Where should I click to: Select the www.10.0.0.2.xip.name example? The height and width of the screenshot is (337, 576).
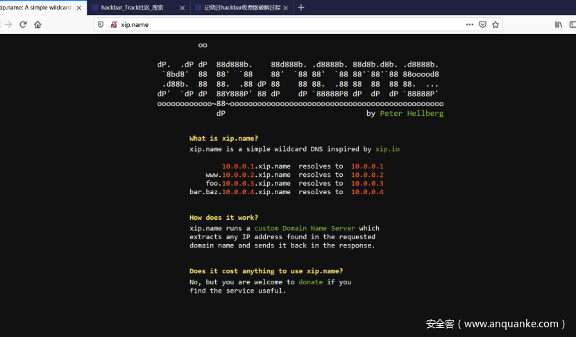(x=248, y=175)
